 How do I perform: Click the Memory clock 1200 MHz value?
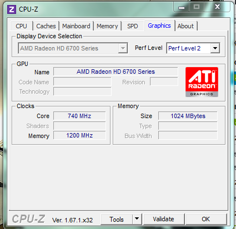tap(79, 135)
